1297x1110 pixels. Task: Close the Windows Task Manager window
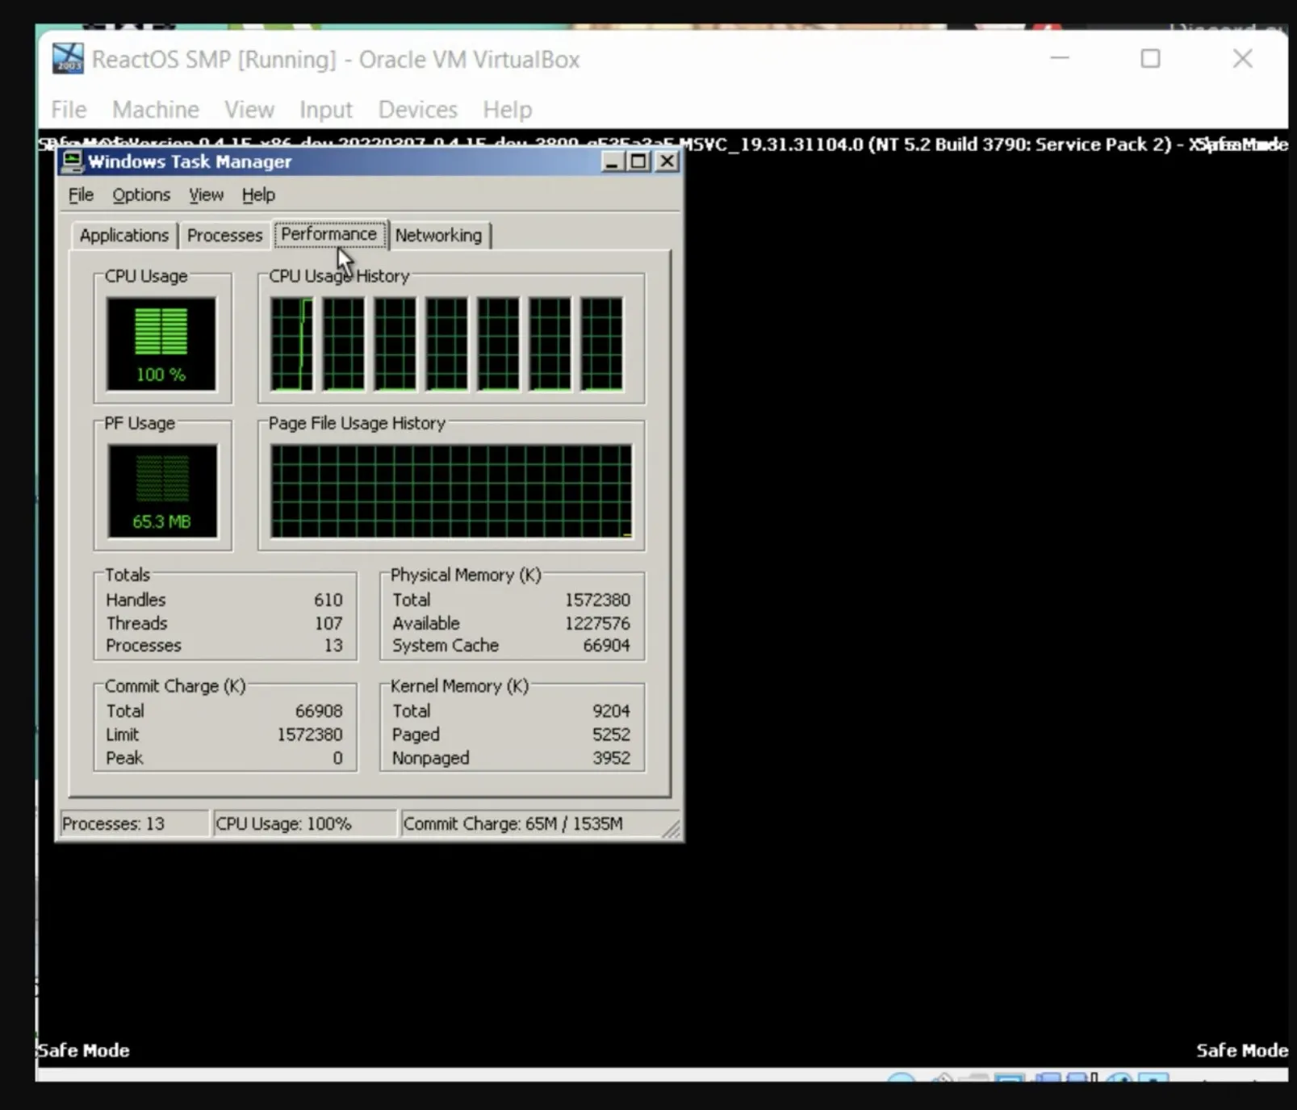(667, 161)
